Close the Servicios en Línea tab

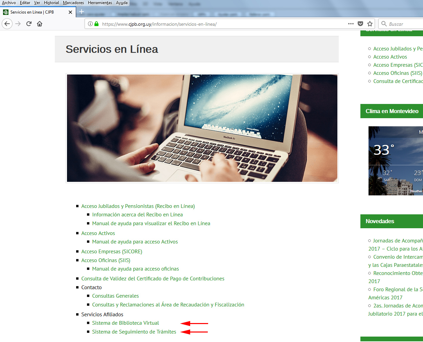coord(70,12)
